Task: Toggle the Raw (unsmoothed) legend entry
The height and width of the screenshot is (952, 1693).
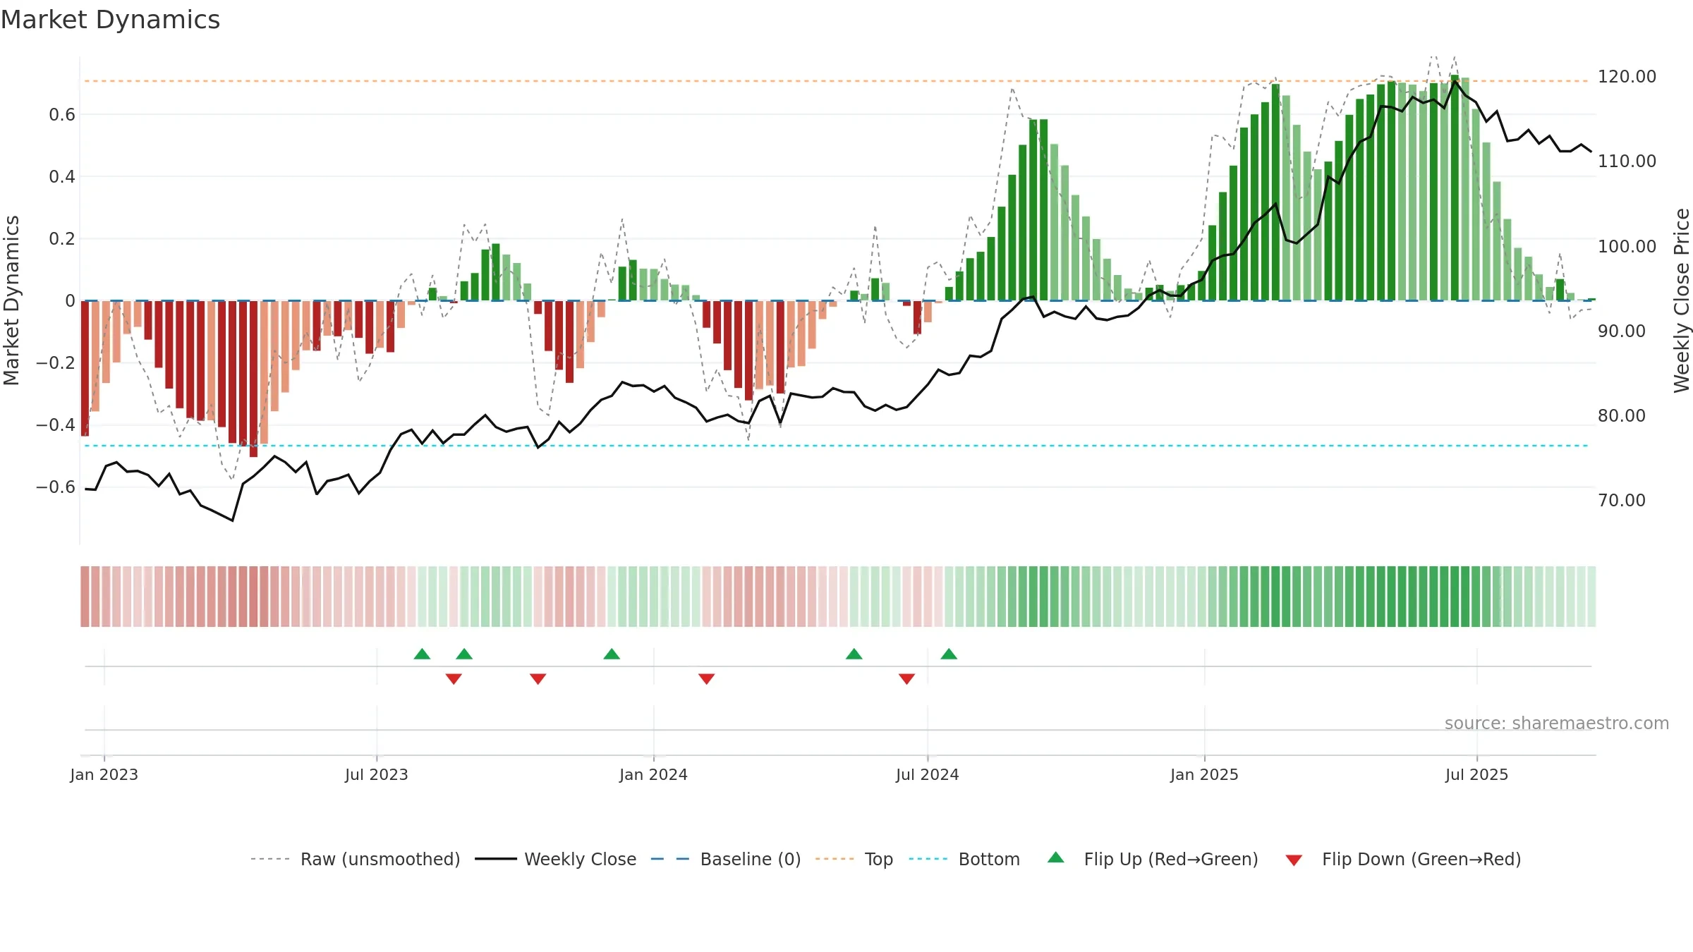Action: coord(356,859)
